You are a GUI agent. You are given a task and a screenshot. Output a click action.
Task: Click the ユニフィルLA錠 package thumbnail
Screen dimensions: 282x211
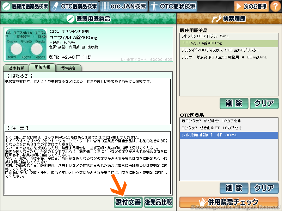(x=26, y=44)
